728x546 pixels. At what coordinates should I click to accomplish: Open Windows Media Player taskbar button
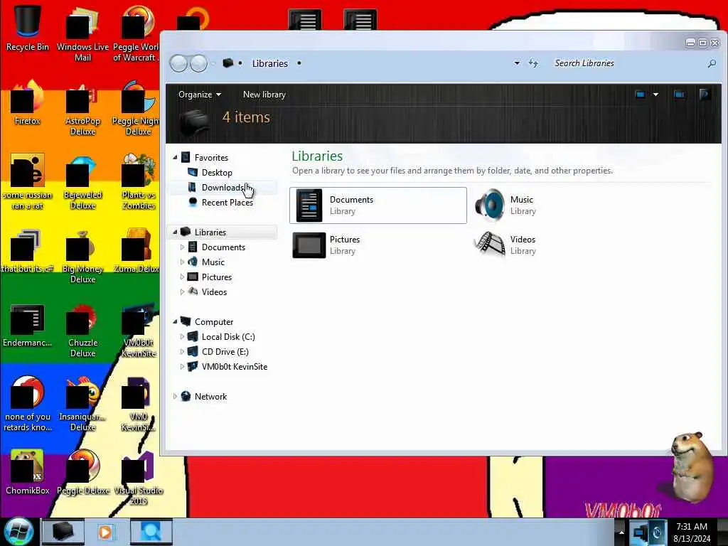coord(105,532)
